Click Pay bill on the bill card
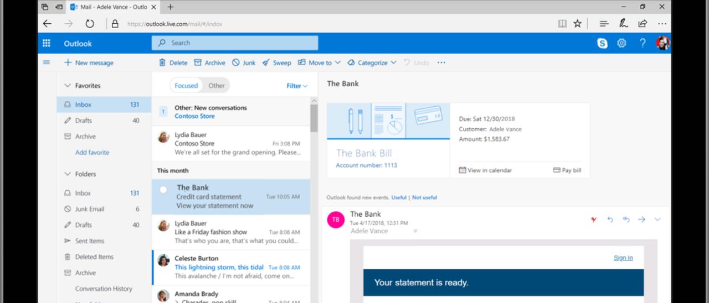This screenshot has height=303, width=709. [567, 170]
